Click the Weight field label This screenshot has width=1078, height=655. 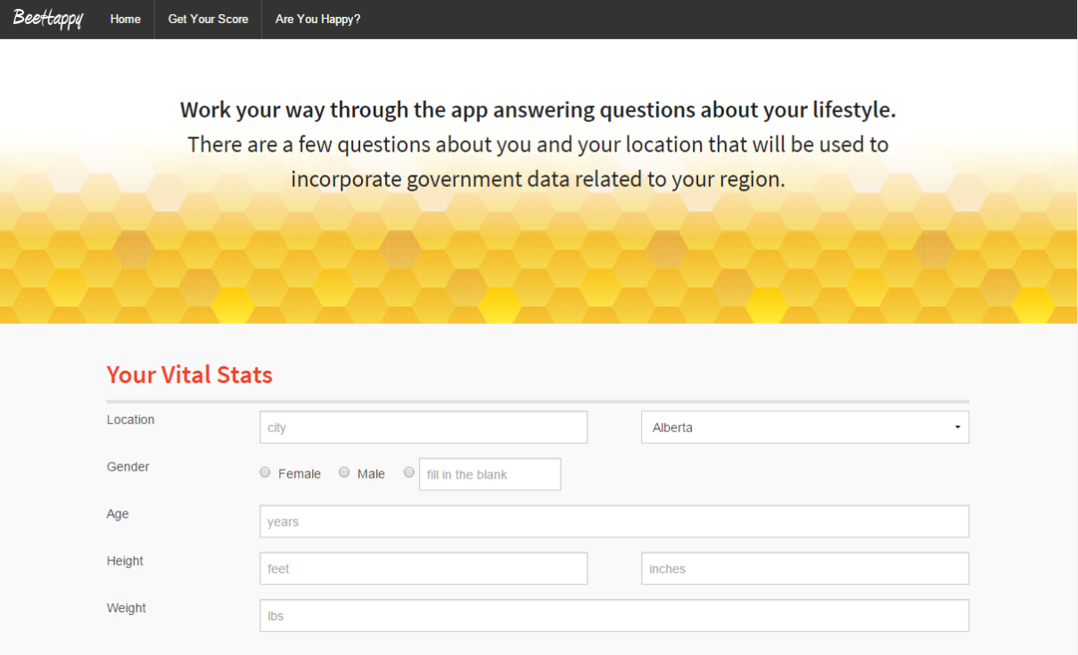click(x=126, y=609)
